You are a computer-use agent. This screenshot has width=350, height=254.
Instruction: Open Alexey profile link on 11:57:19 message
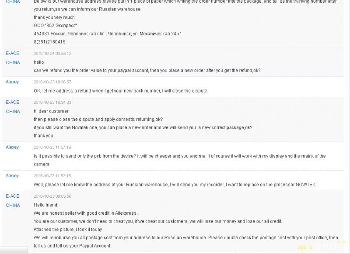(12, 147)
